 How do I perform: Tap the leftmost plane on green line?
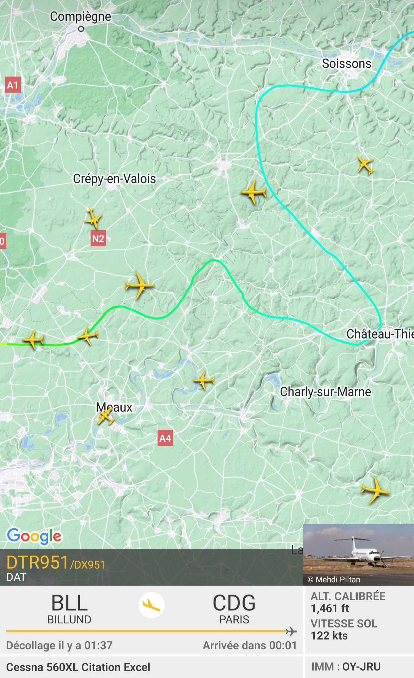pyautogui.click(x=33, y=339)
